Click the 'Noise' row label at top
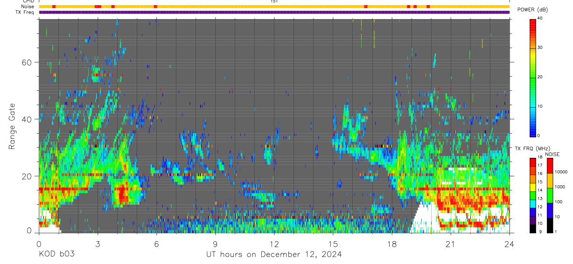 pos(28,7)
